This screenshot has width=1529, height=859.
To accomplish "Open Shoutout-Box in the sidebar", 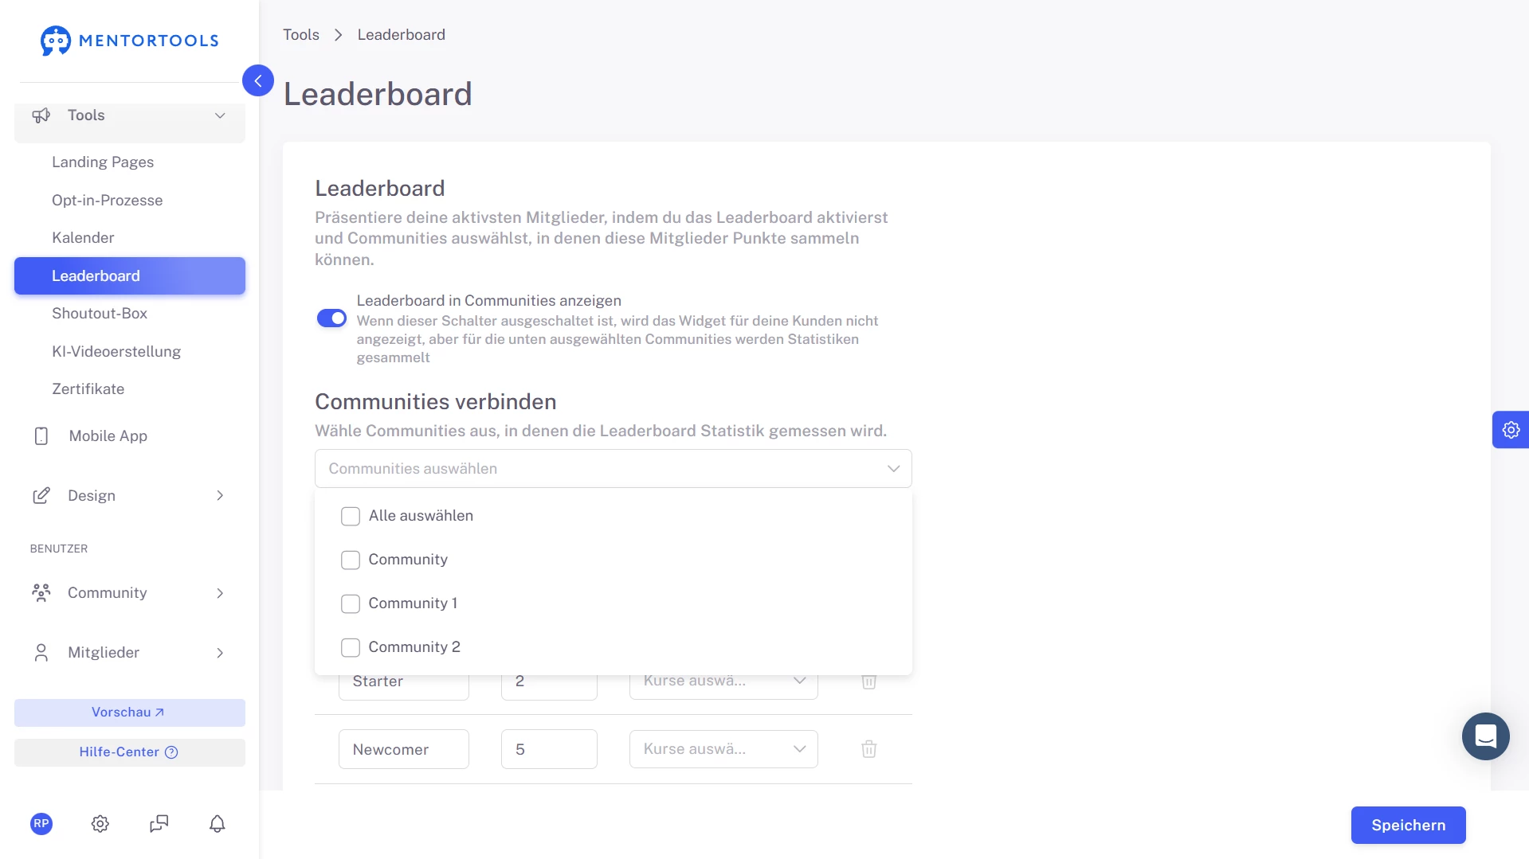I will (100, 313).
